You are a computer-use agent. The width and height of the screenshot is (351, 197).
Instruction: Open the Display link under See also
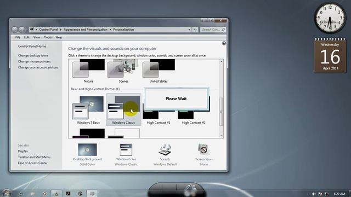(23, 151)
